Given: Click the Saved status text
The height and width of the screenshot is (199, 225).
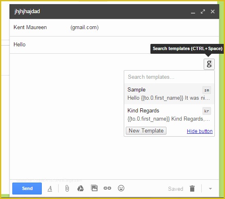Looking at the screenshot, I should tap(175, 189).
